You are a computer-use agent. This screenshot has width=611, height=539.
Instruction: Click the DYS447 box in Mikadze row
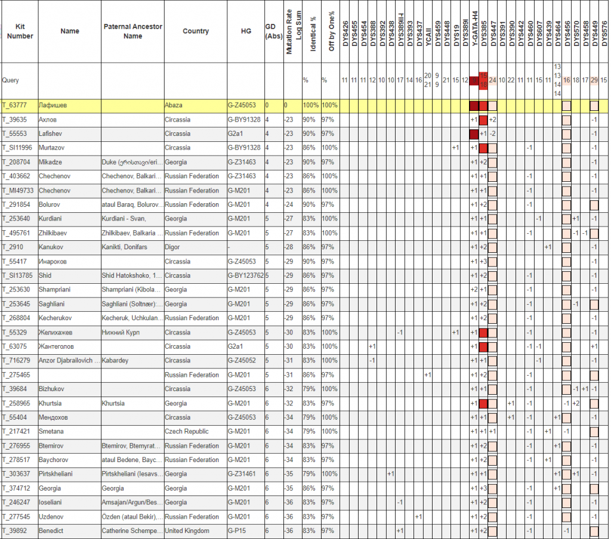pyautogui.click(x=493, y=162)
